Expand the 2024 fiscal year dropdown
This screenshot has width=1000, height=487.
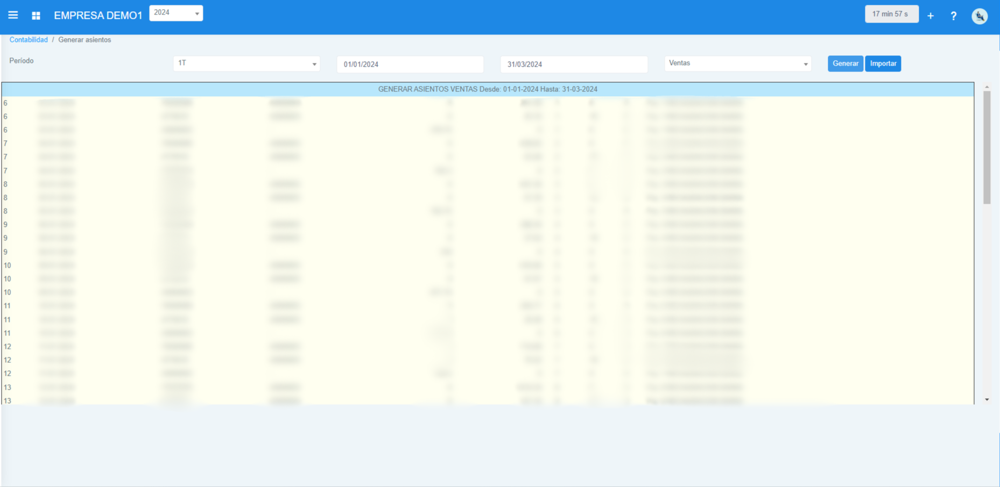[x=176, y=13]
